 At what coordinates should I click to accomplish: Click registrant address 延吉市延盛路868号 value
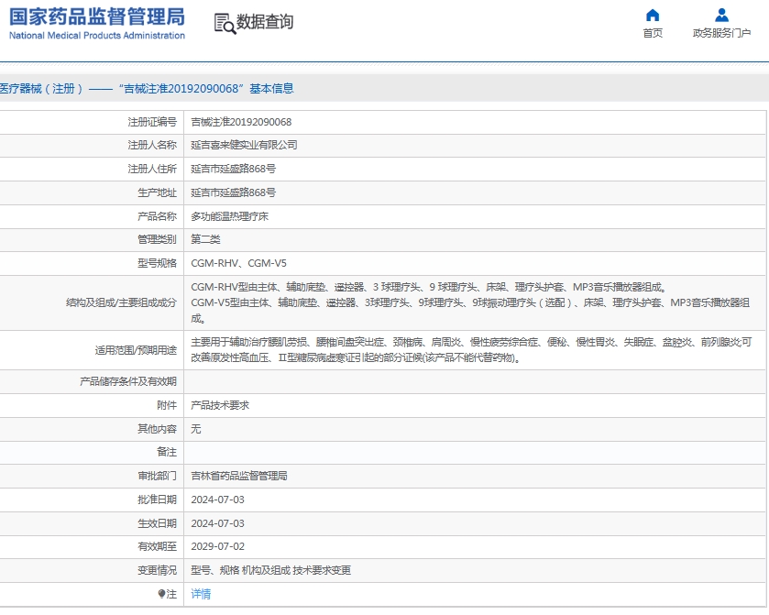coord(233,169)
